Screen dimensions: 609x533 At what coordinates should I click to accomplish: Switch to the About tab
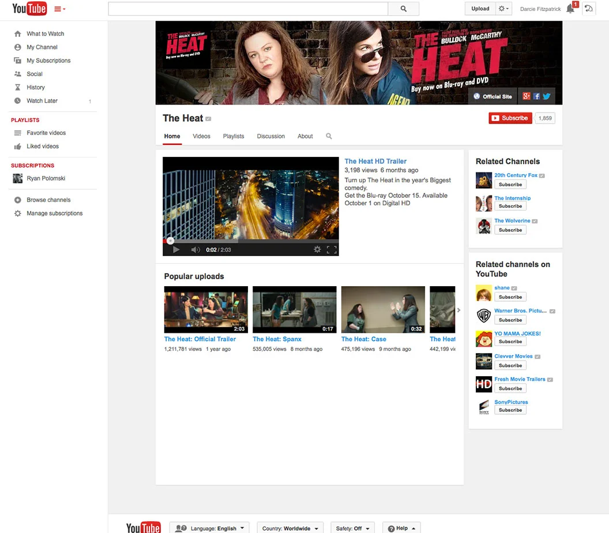pyautogui.click(x=305, y=136)
